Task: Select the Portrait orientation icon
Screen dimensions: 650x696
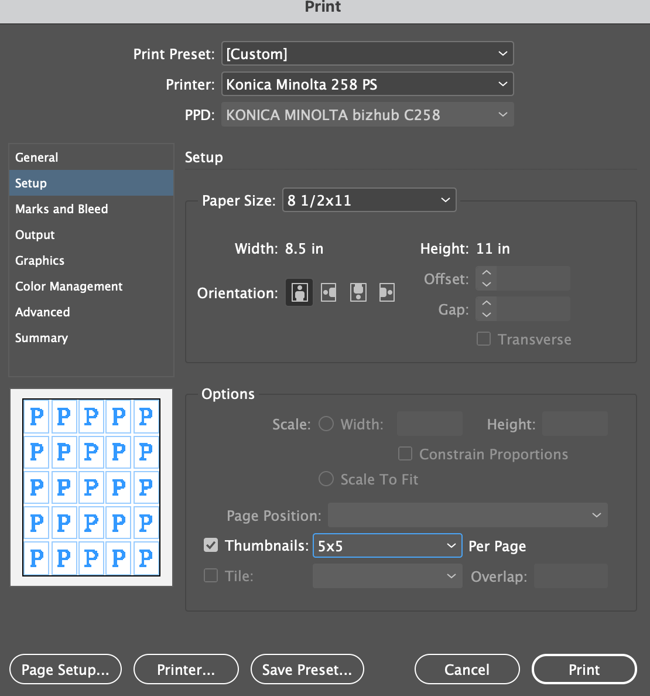Action: (x=299, y=292)
